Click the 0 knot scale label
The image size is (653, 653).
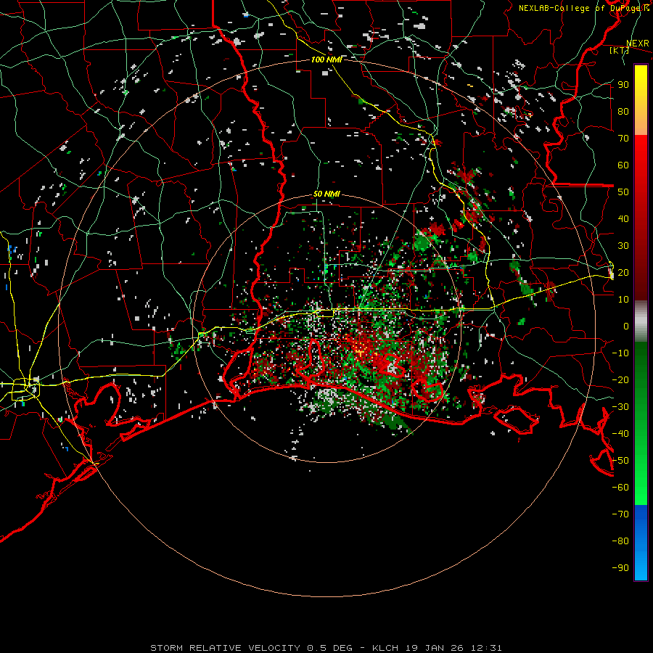(626, 326)
